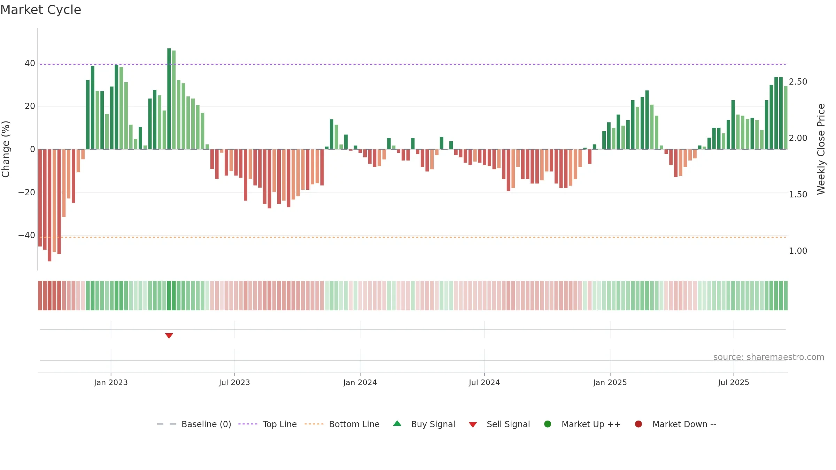Click the Bottom Line orange dotted legend marker
The height and width of the screenshot is (470, 836).
coord(314,424)
